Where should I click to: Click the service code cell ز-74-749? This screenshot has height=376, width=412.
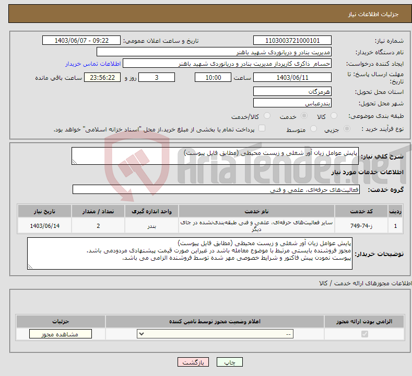pyautogui.click(x=361, y=226)
